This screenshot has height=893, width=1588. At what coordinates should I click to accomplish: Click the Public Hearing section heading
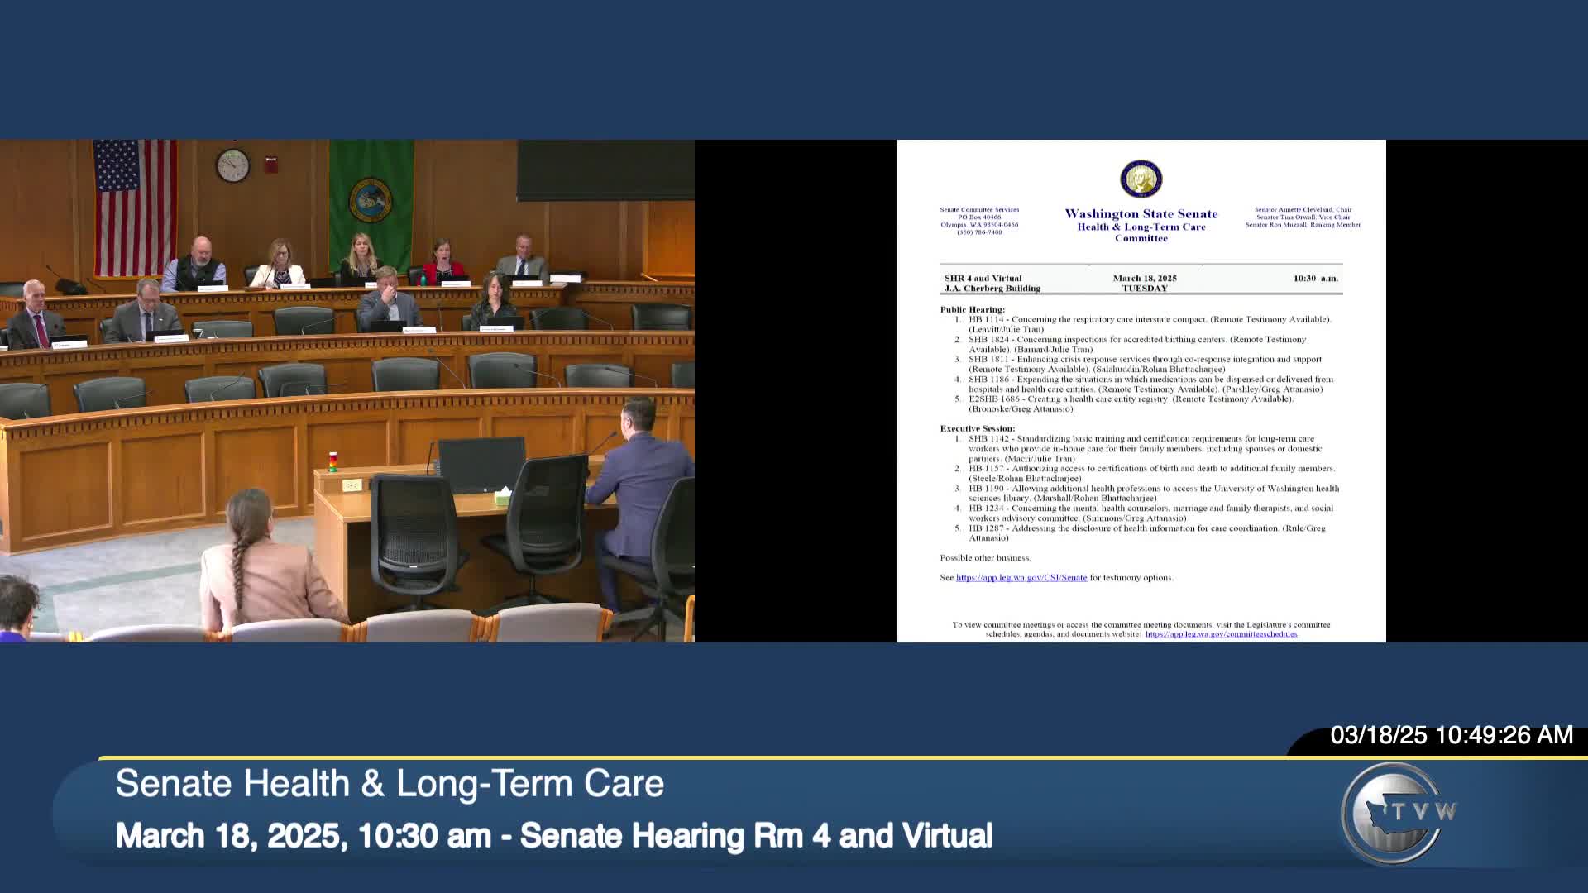click(x=972, y=309)
